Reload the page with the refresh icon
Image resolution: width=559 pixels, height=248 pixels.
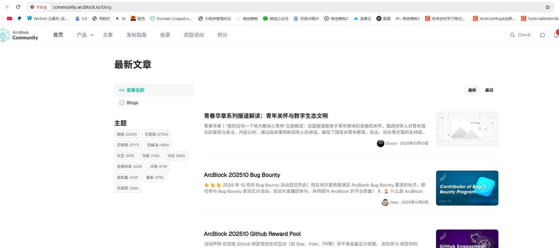click(18, 7)
